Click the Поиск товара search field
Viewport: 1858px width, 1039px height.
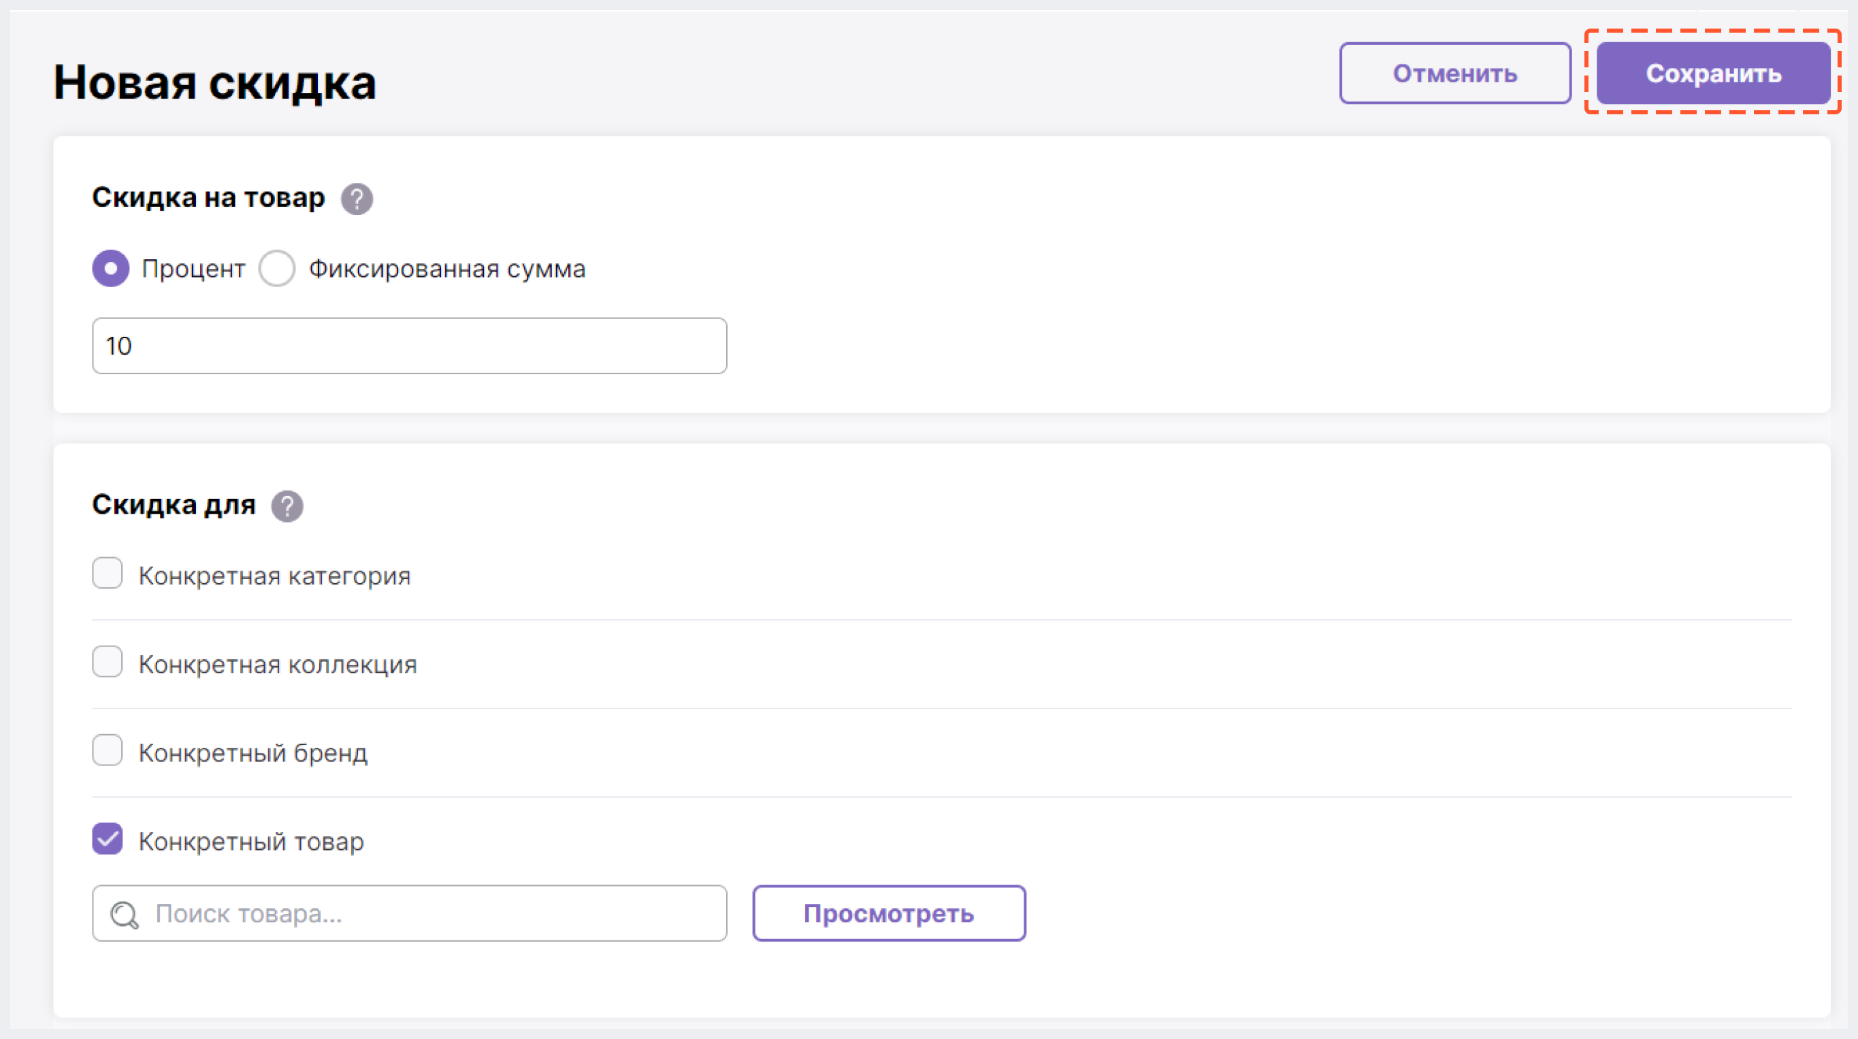[x=410, y=913]
